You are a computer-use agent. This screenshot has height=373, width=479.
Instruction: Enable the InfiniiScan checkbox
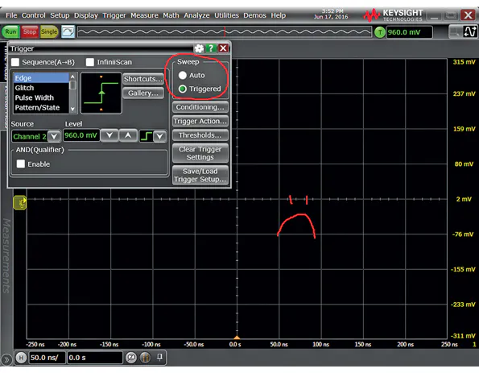point(90,62)
